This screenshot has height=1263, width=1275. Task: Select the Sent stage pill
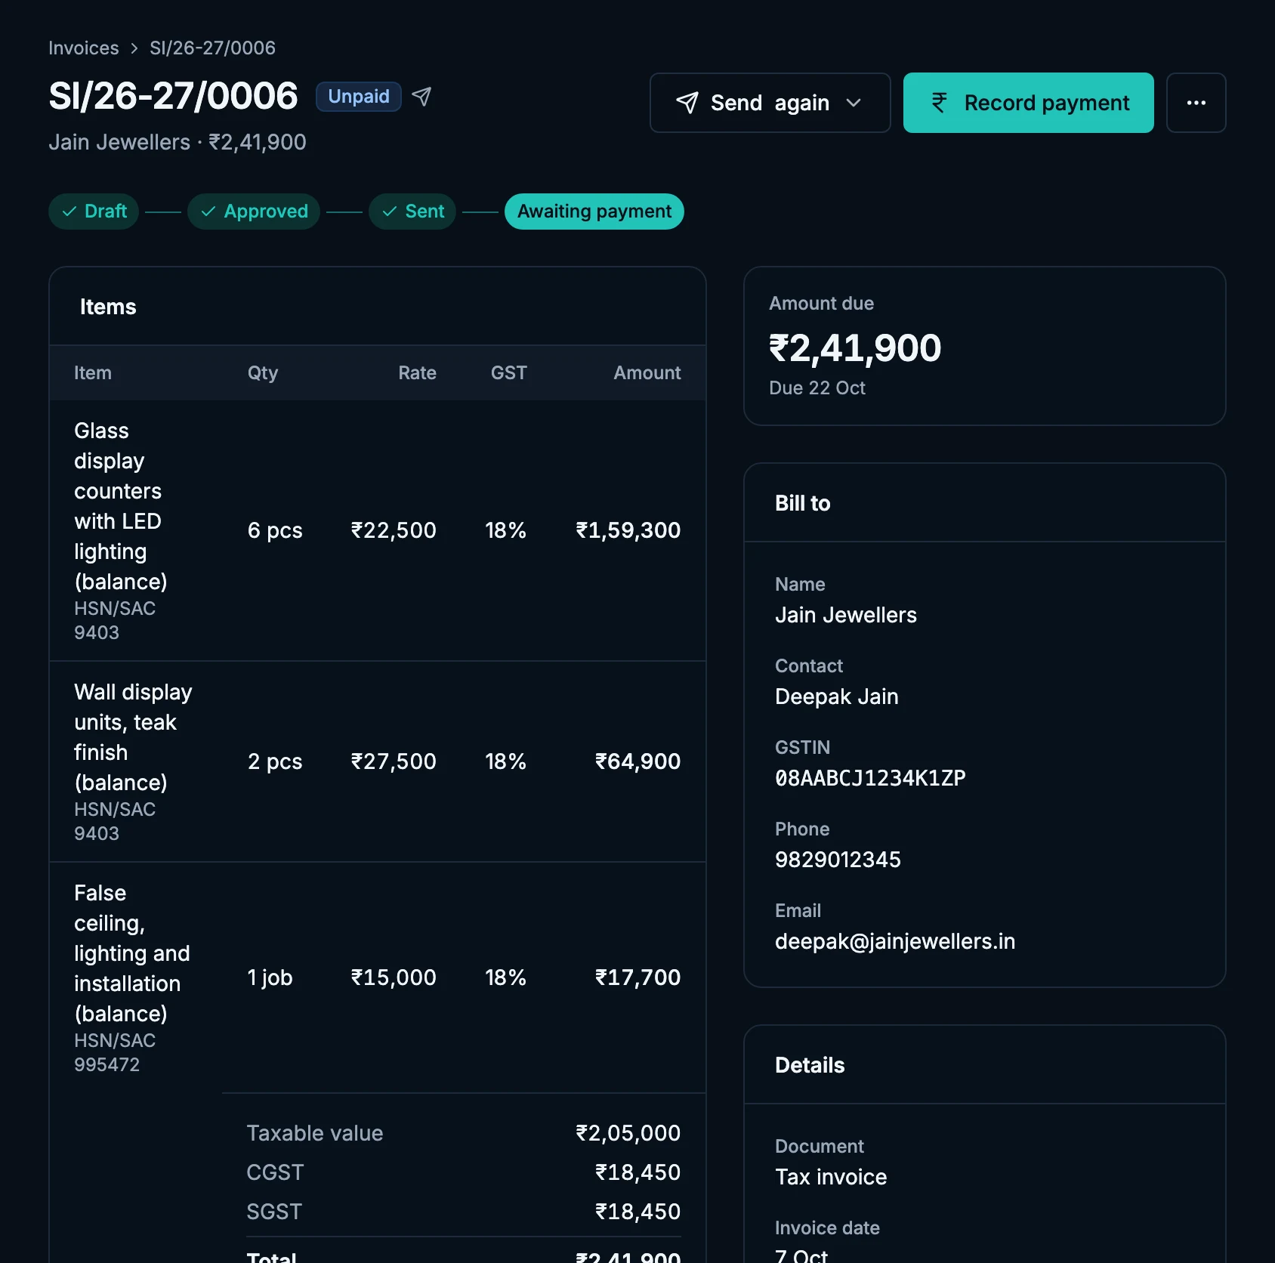click(x=412, y=212)
